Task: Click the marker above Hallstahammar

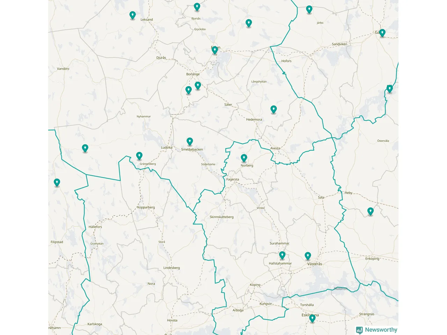Action: (282, 255)
